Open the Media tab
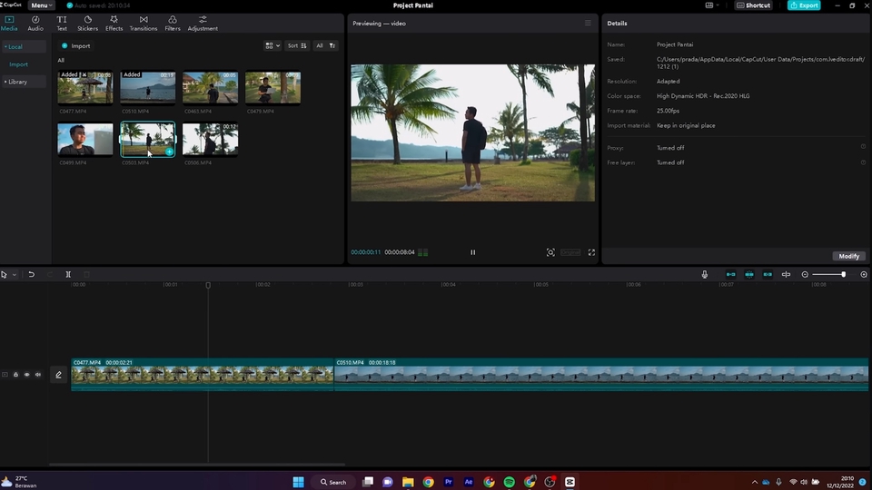 pos(9,23)
